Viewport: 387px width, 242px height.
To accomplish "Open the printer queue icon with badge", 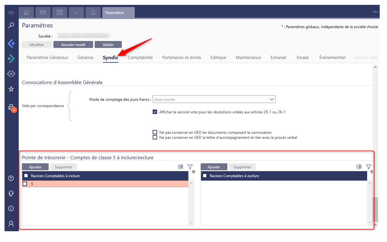I will [11, 107].
